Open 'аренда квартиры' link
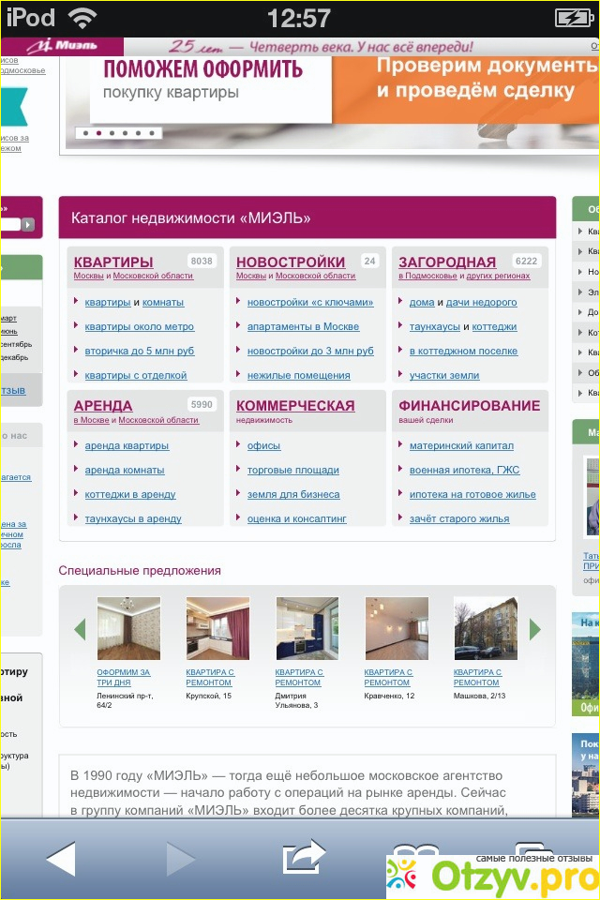 coord(127,446)
